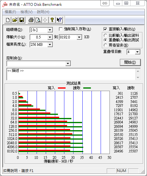Click the 開始(S) start button
This screenshot has height=176, width=147.
[x=130, y=62]
